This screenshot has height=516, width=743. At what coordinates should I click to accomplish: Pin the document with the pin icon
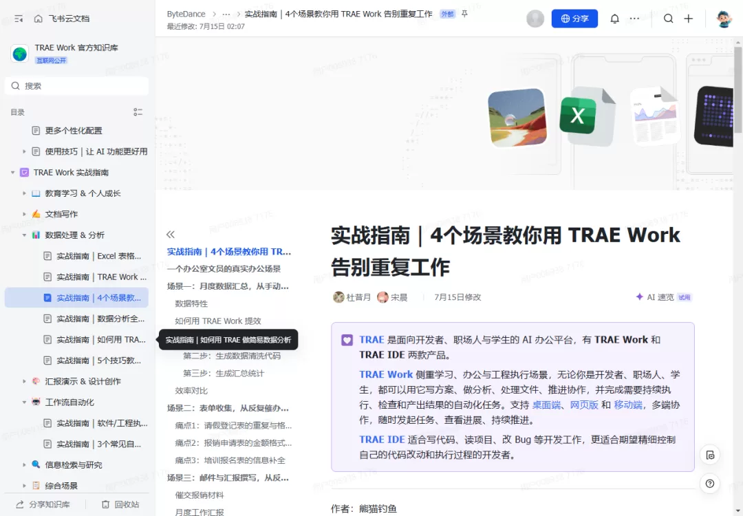tap(465, 14)
